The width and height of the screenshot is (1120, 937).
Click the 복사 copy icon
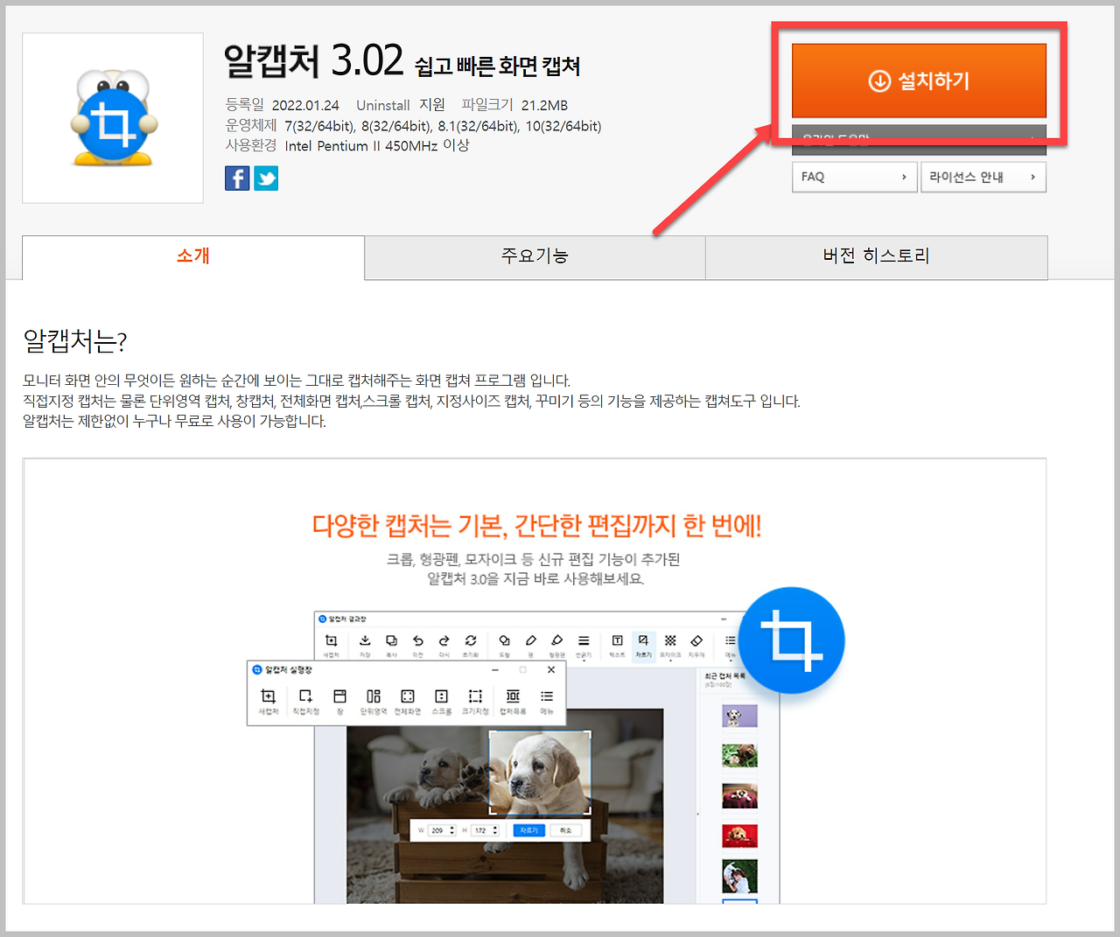pyautogui.click(x=391, y=645)
